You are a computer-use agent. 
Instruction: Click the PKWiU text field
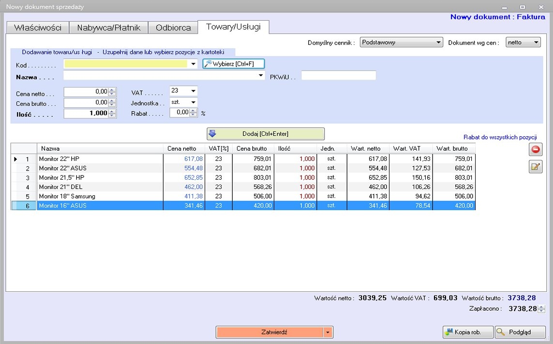(338, 76)
